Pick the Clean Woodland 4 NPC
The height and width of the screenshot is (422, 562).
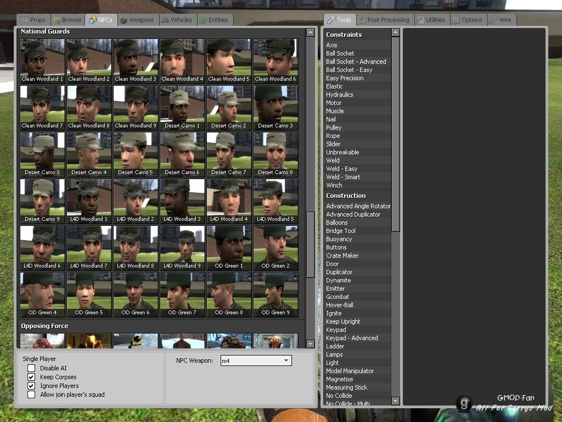tap(182, 61)
